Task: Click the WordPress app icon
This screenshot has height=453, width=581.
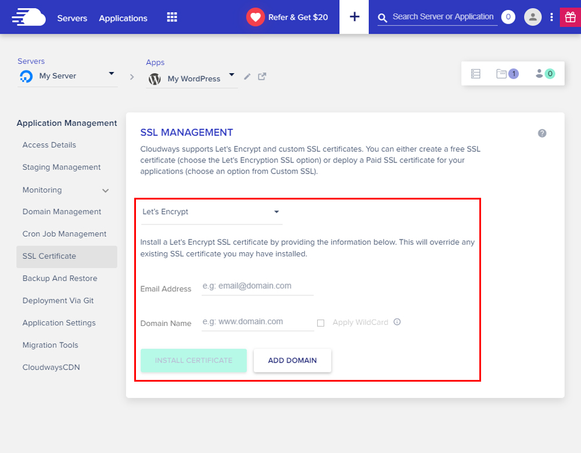Action: tap(155, 79)
